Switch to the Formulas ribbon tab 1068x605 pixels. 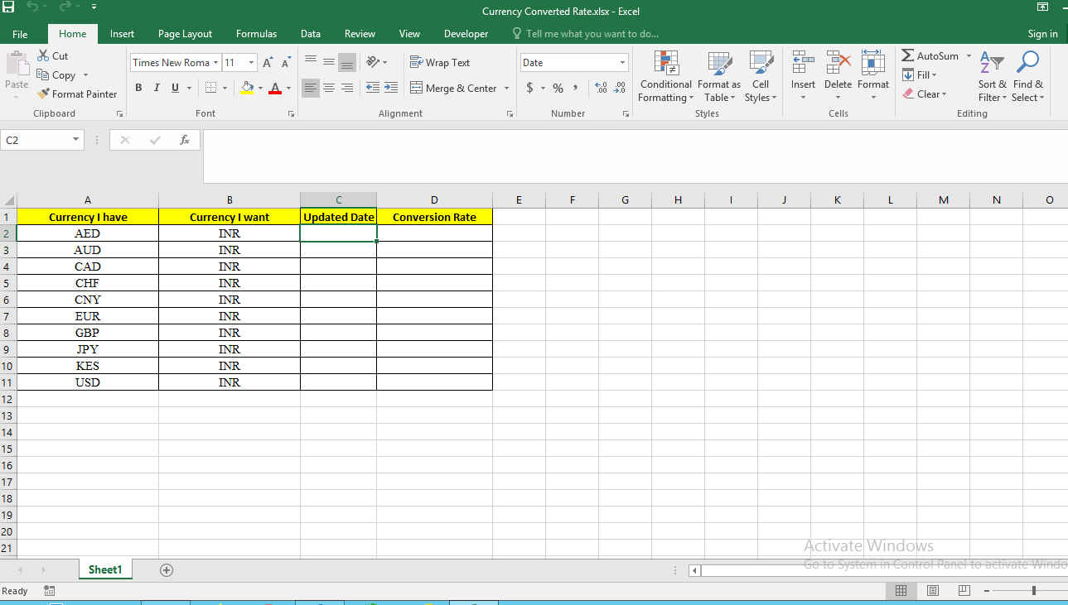[x=256, y=34]
